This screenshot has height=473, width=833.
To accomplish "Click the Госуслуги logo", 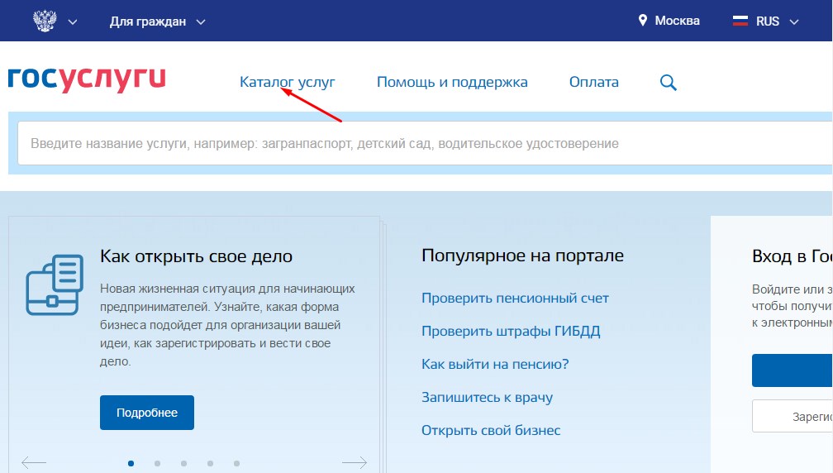I will 87,79.
